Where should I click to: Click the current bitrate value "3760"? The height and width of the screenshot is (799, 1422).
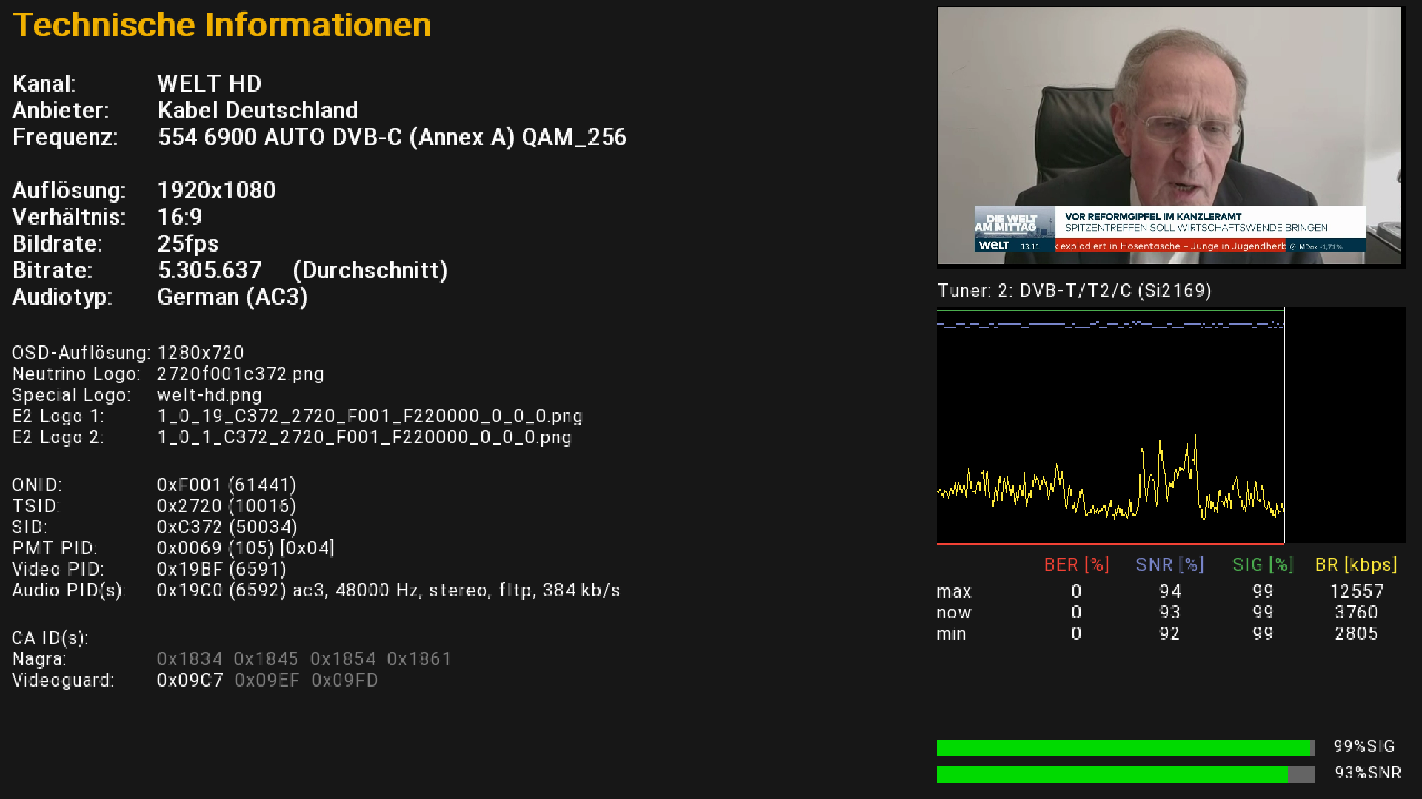point(1357,613)
